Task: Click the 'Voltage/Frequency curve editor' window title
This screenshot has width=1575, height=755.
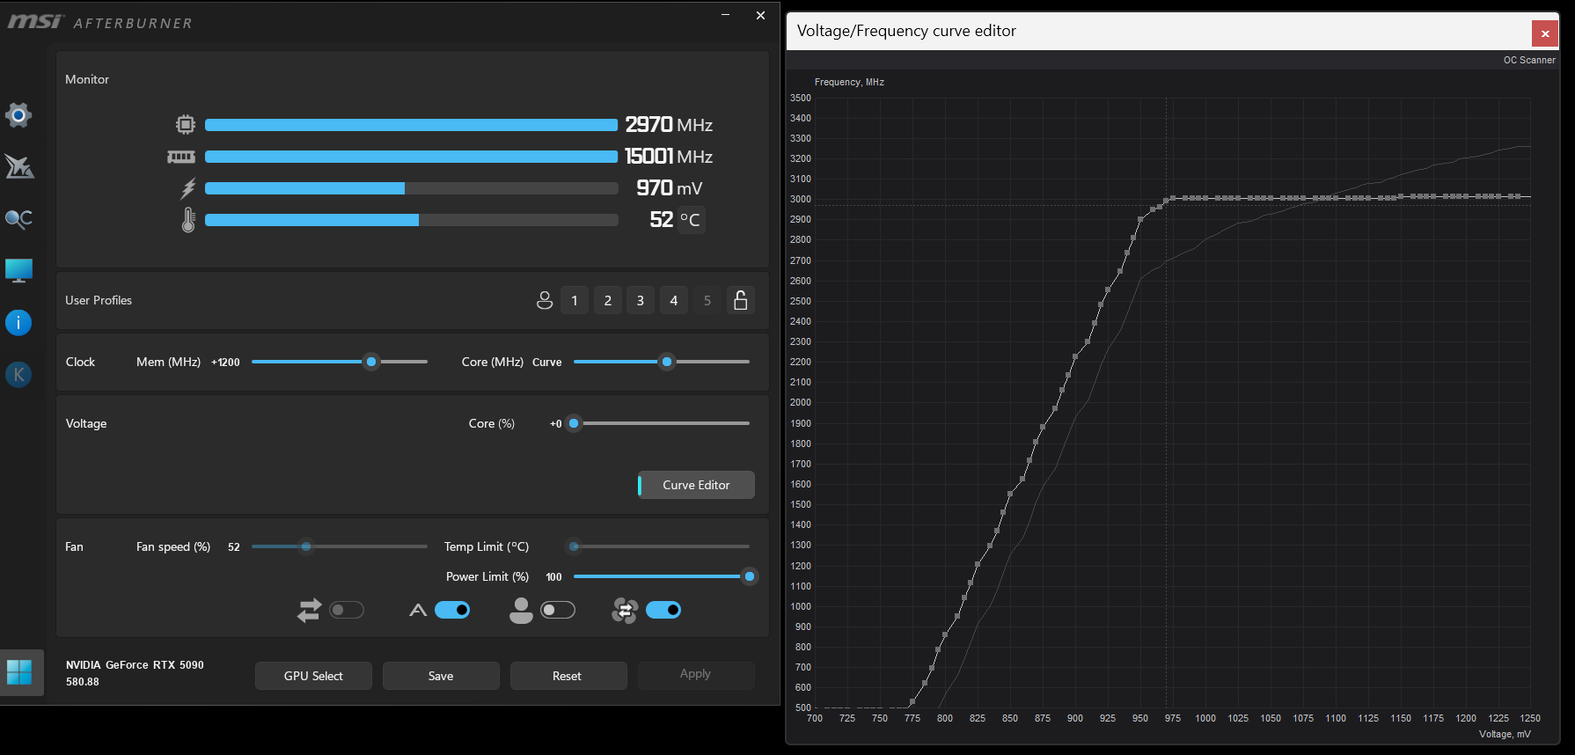Action: point(906,31)
